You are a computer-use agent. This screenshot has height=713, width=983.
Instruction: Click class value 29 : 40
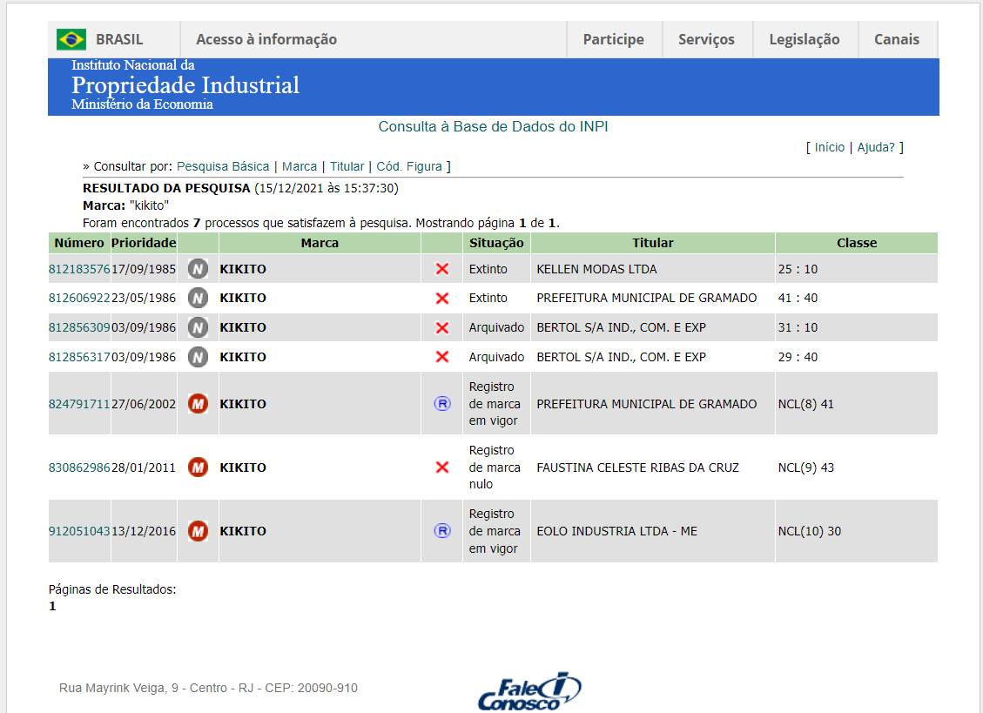798,357
